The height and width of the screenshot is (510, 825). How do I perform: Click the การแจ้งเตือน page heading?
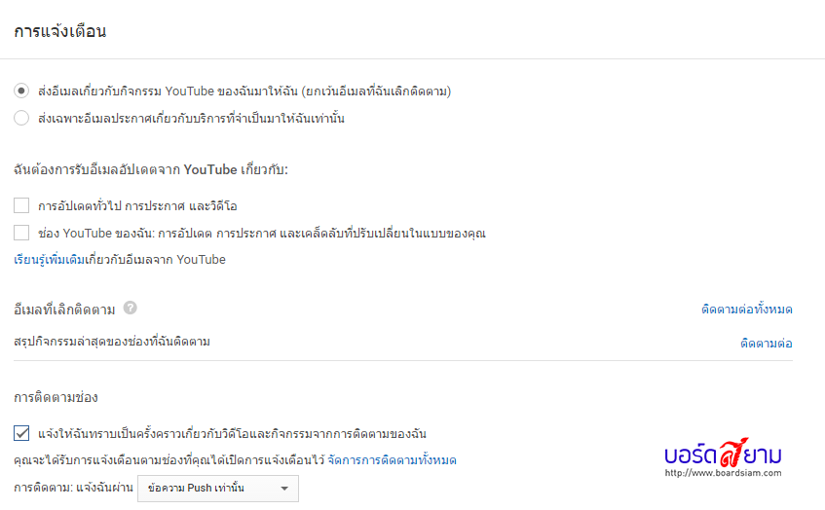60,31
